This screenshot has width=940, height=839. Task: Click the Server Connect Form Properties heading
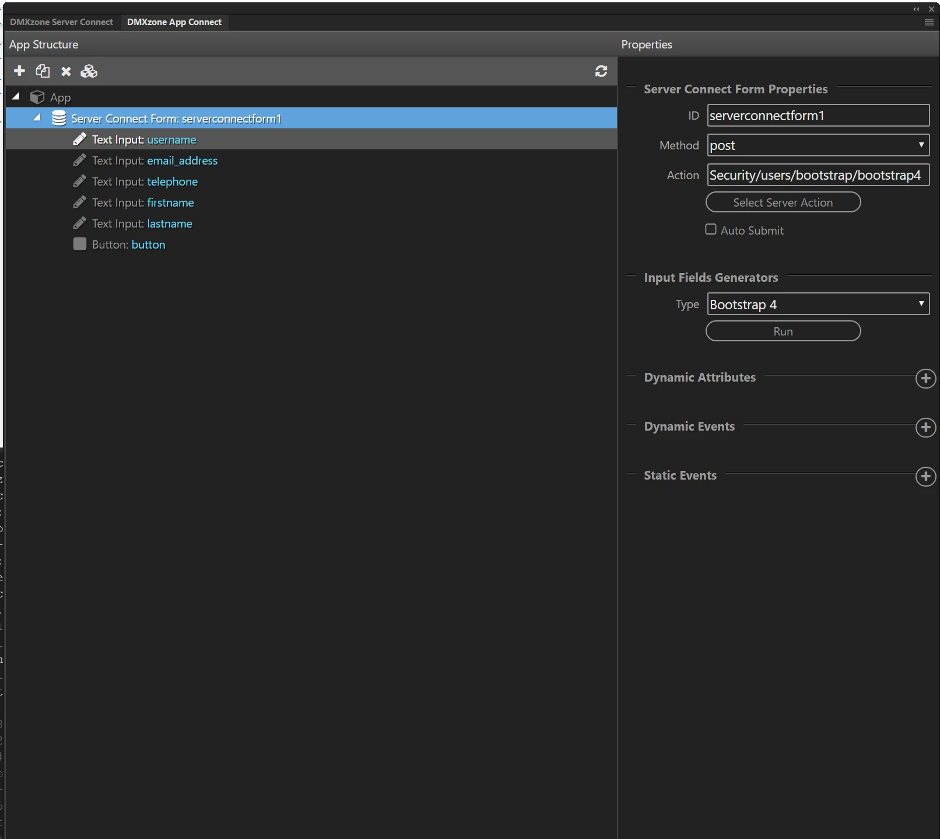point(735,89)
